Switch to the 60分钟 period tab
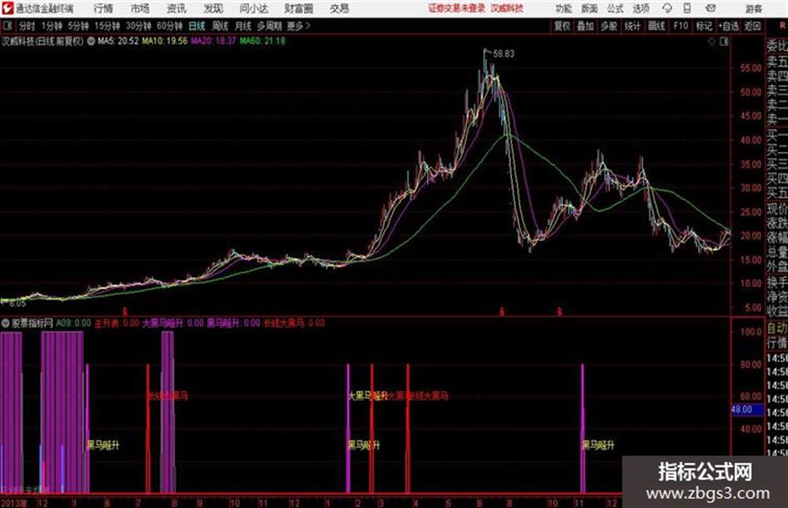788x508 pixels. [x=169, y=26]
